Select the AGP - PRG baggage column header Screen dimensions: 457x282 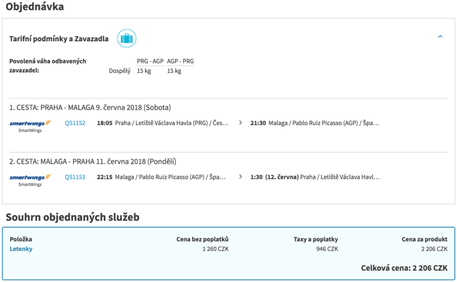click(x=180, y=62)
